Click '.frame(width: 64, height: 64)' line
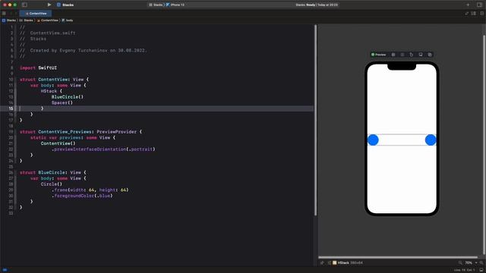The height and width of the screenshot is (273, 486). 90,190
